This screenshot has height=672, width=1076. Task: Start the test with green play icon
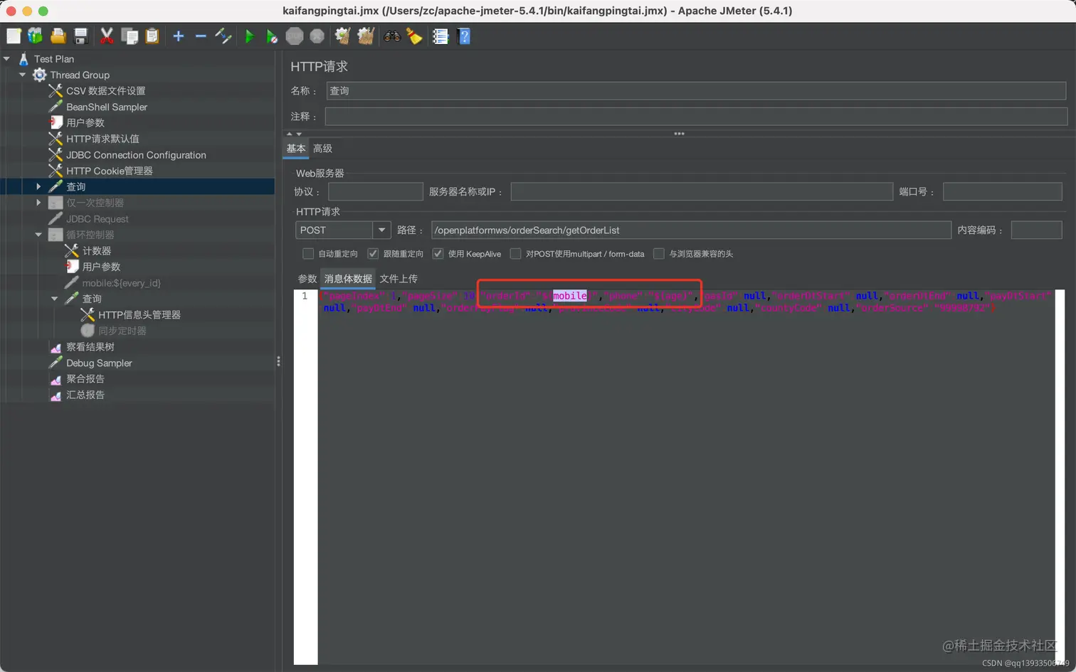coord(250,36)
